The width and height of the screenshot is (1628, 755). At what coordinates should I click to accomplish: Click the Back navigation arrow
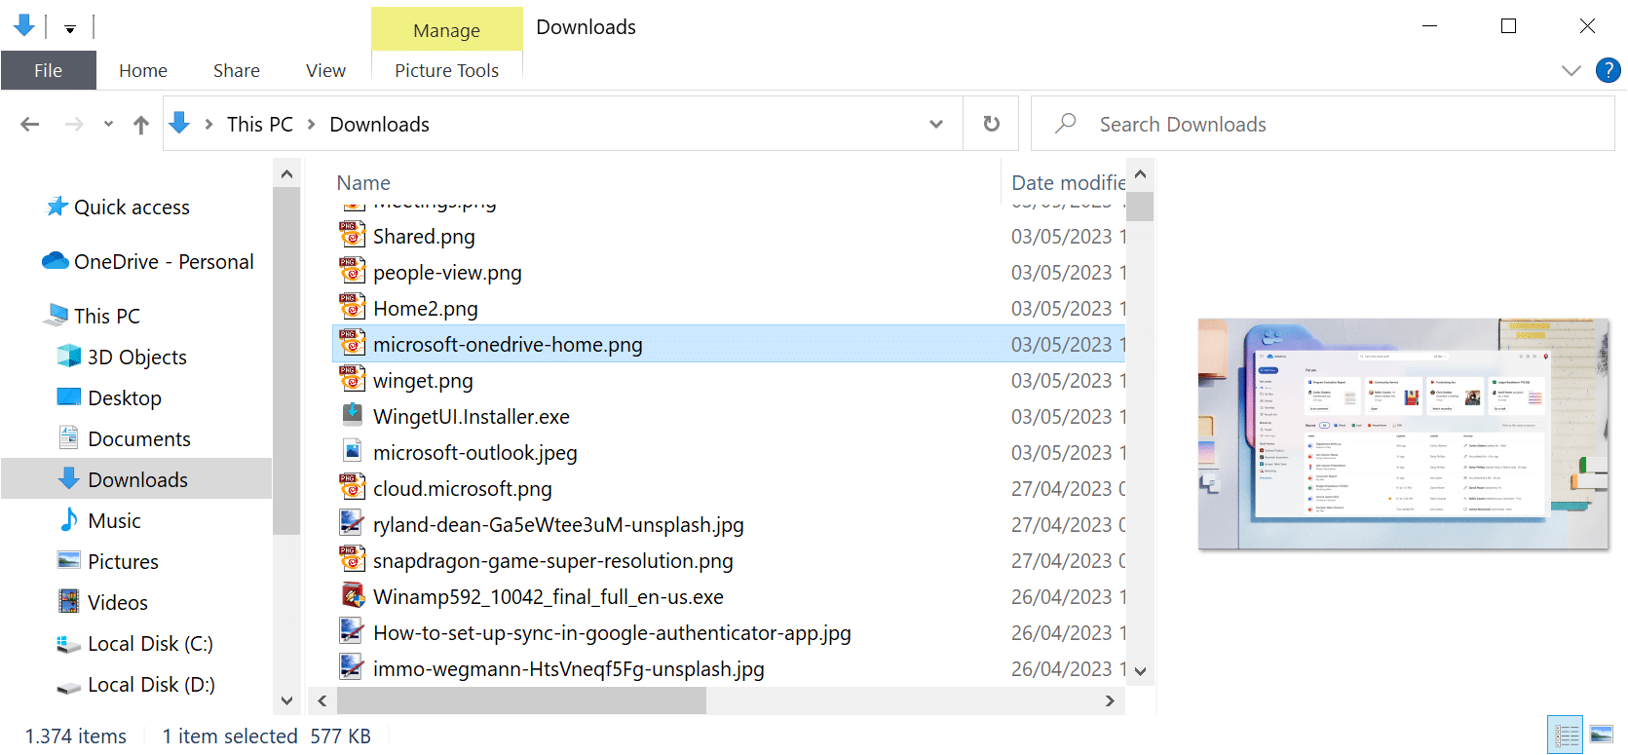tap(30, 125)
